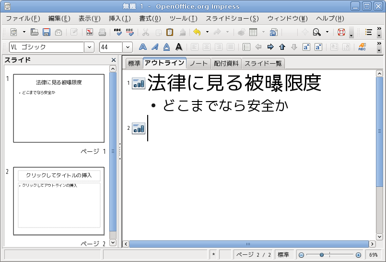Click the Paste clipboard icon

170,32
